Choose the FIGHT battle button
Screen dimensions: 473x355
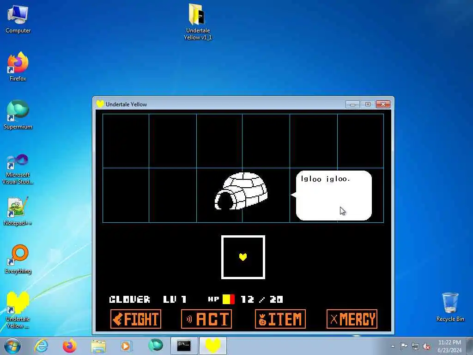pyautogui.click(x=136, y=319)
